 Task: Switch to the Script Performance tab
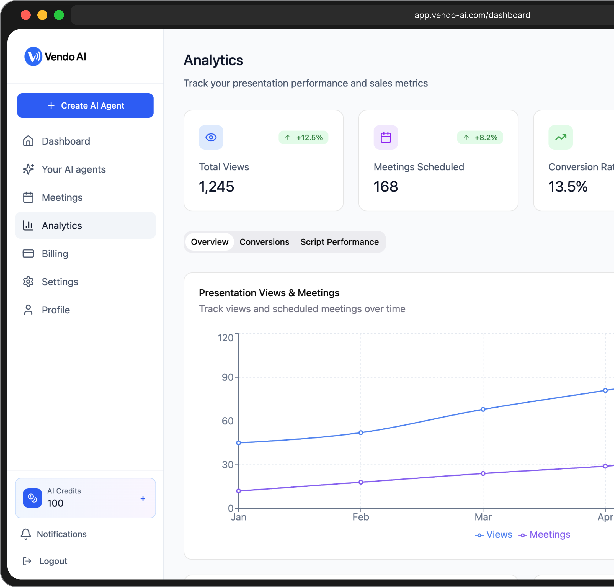tap(339, 242)
